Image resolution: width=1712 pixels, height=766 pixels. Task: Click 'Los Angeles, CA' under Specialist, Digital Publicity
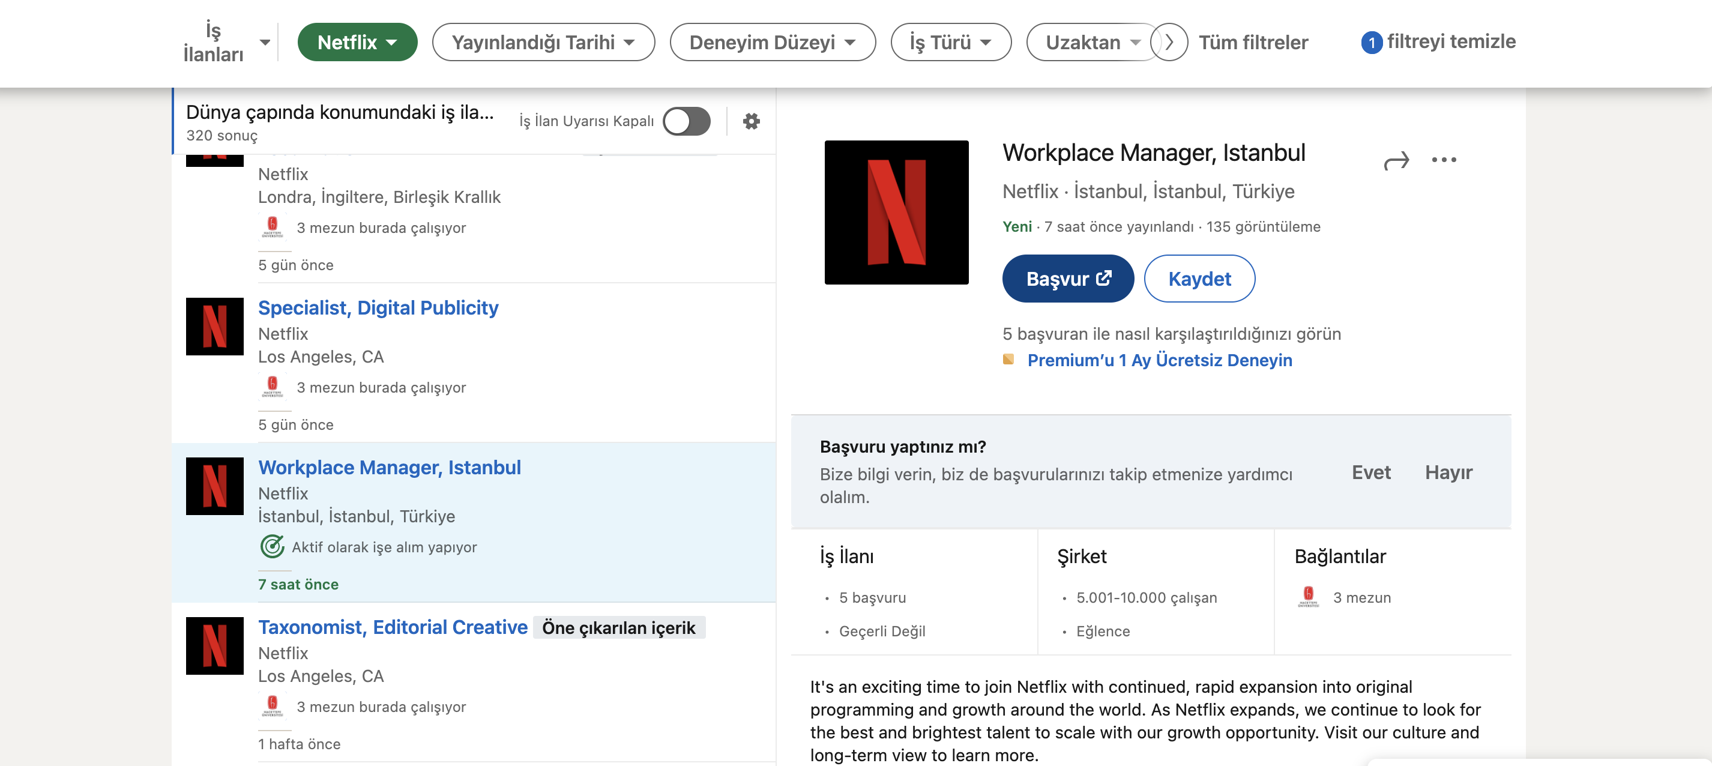(321, 357)
